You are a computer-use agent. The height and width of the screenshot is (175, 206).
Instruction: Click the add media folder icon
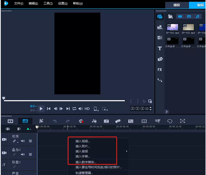[x=170, y=16]
